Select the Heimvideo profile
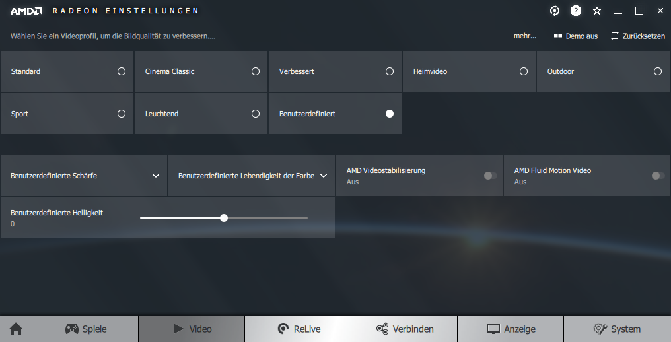The width and height of the screenshot is (671, 342). tap(469, 71)
